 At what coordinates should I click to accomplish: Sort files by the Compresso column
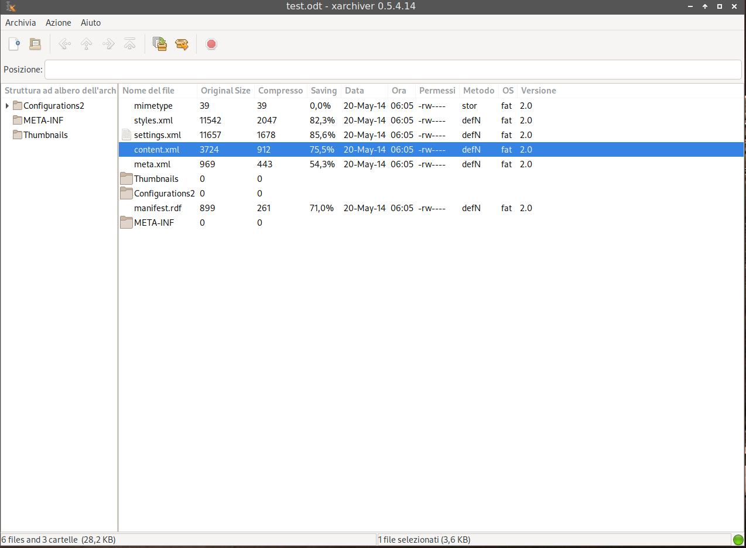coord(280,90)
